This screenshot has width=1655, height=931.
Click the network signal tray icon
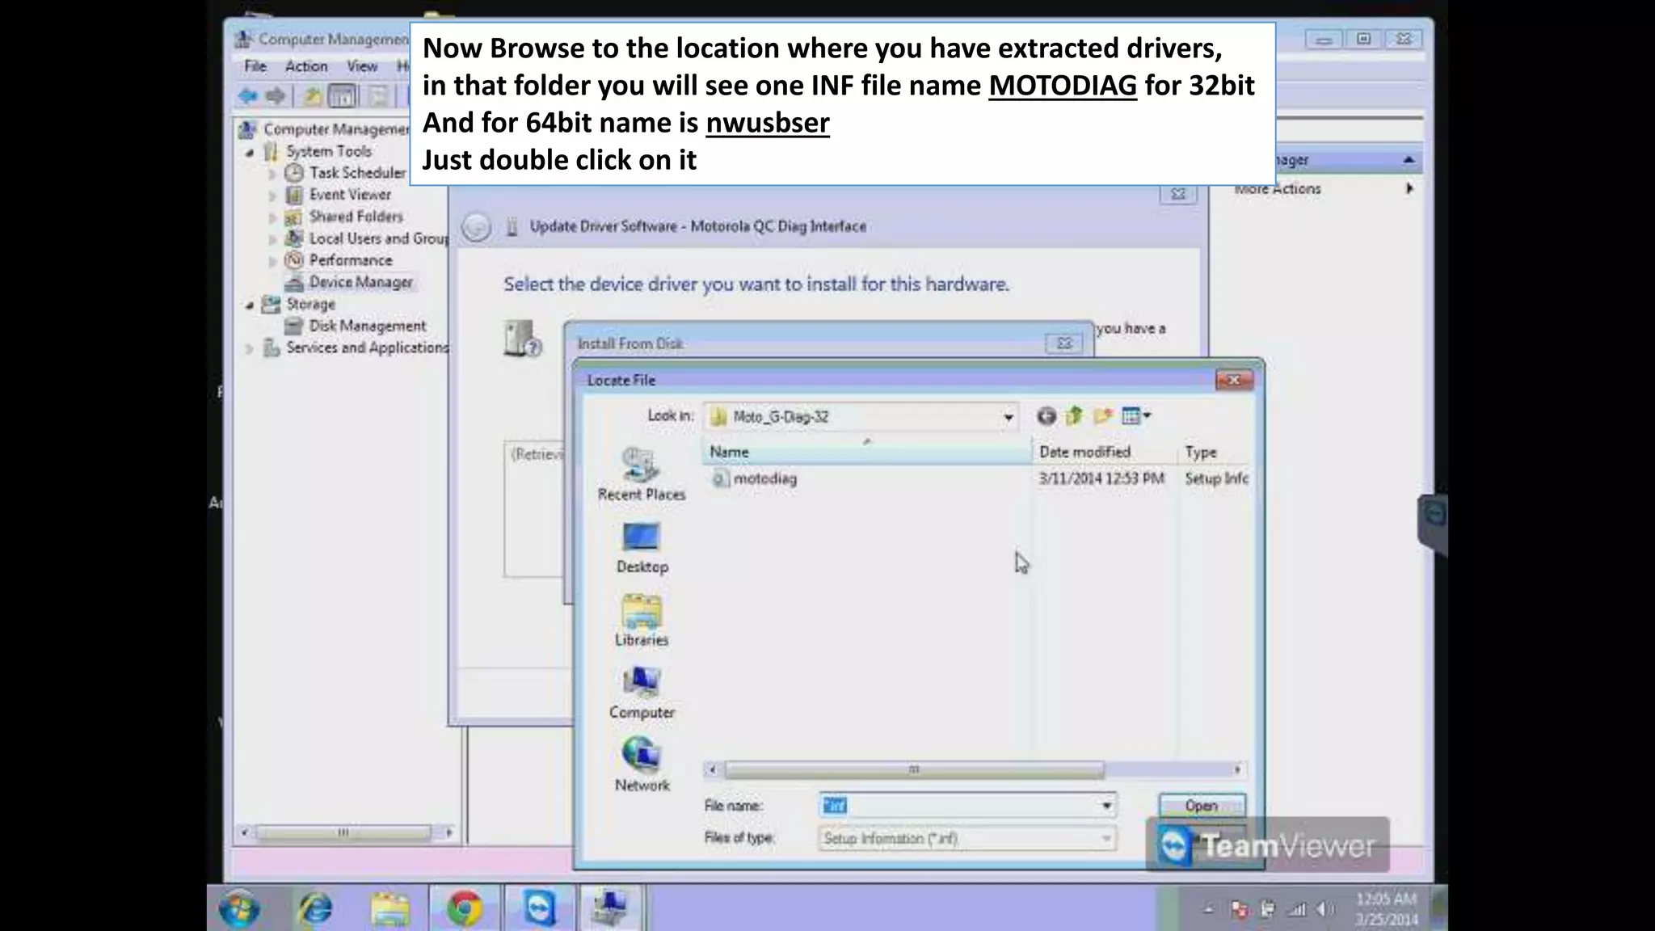pyautogui.click(x=1297, y=909)
